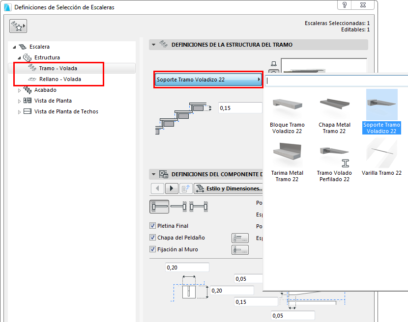408x322 pixels.
Task: Choose Varilla Tramo 22 component
Action: click(382, 158)
